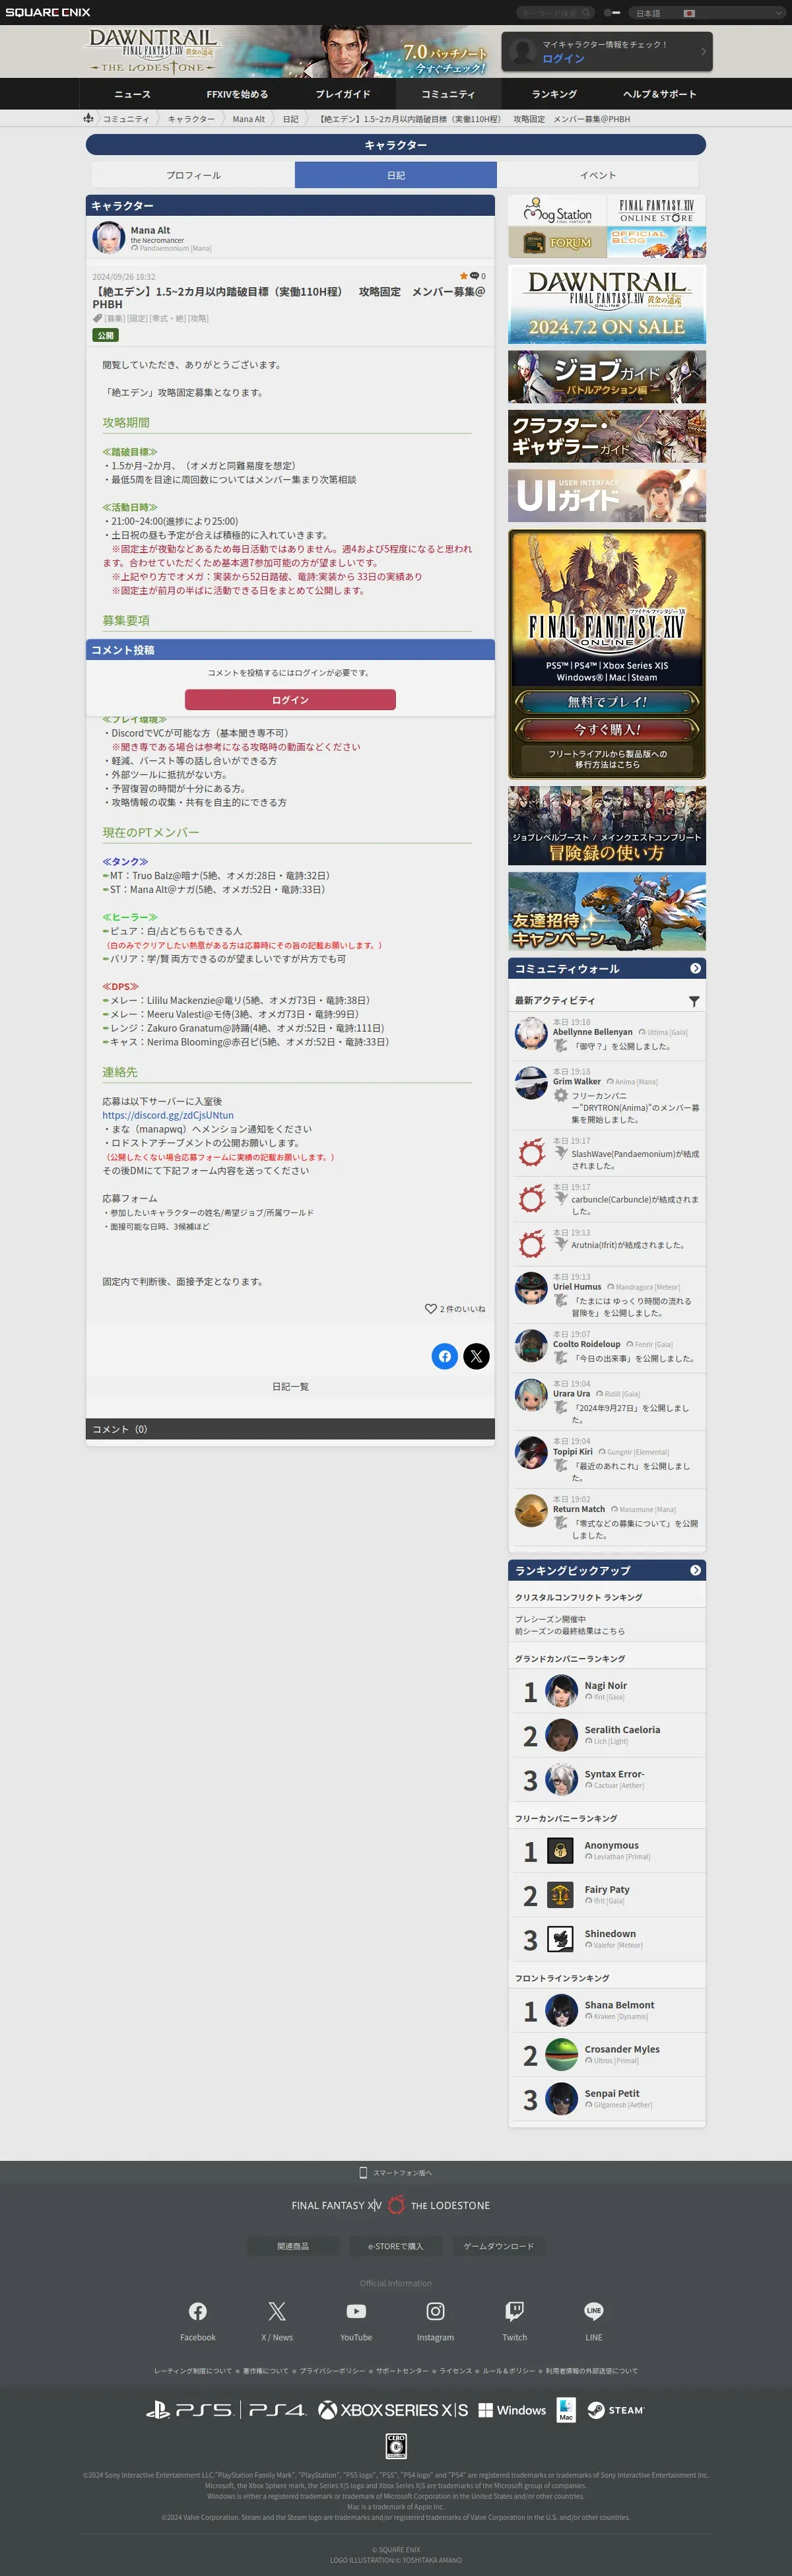This screenshot has width=792, height=2576.
Task: Click the Mog Station logo
Action: [558, 211]
